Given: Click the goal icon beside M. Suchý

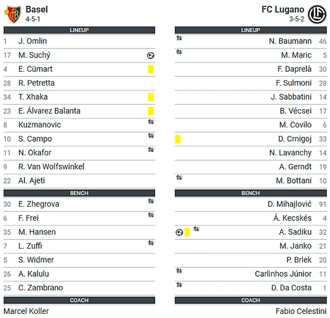Looking at the screenshot, I should point(151,55).
